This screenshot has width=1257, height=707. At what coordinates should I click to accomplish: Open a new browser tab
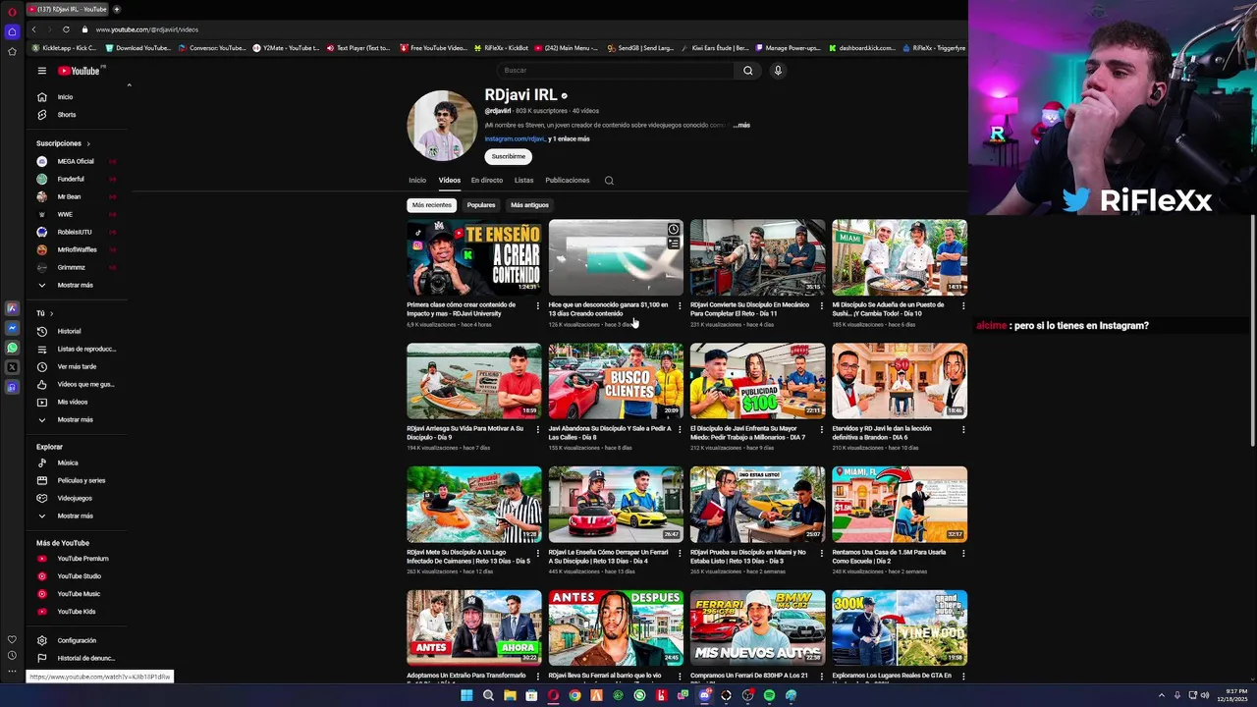[116, 9]
